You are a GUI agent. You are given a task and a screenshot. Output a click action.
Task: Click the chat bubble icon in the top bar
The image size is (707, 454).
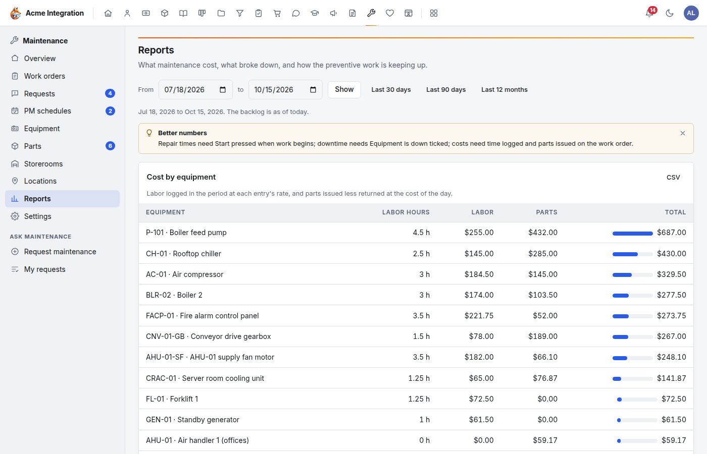(296, 13)
